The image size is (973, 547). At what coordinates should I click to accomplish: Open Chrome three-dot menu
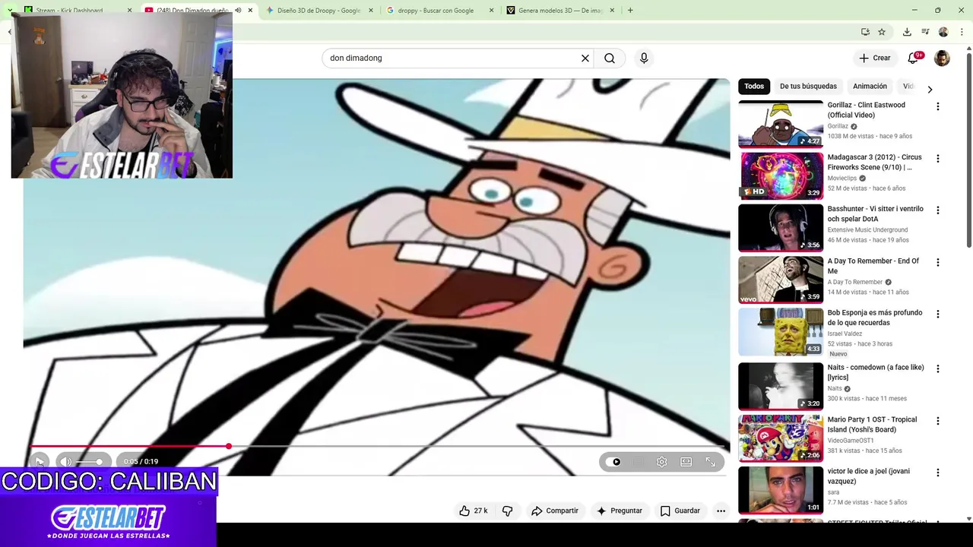962,32
